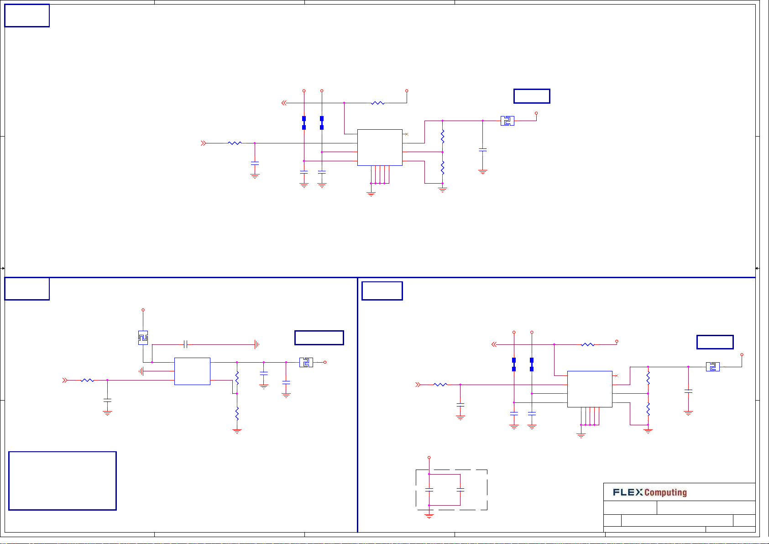
Task: Select the left-pointing sideways ground symbol
Action: (x=141, y=371)
